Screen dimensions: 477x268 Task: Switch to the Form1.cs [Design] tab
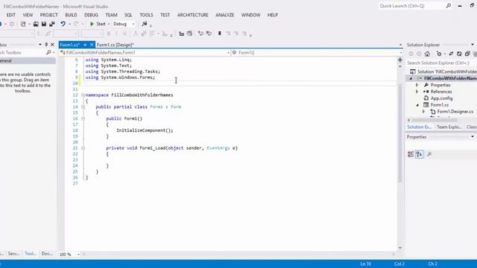[x=115, y=45]
